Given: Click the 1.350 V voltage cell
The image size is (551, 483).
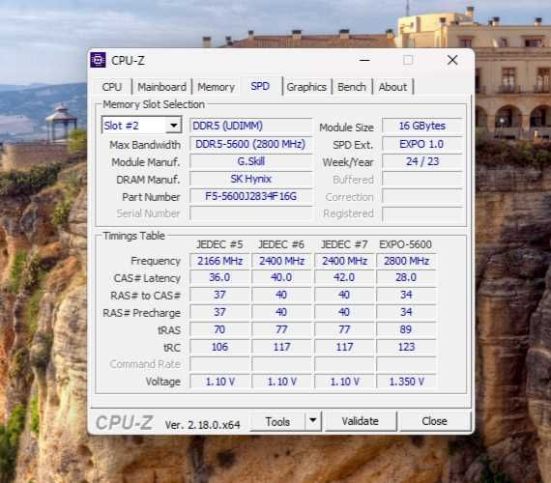Looking at the screenshot, I should [x=406, y=382].
